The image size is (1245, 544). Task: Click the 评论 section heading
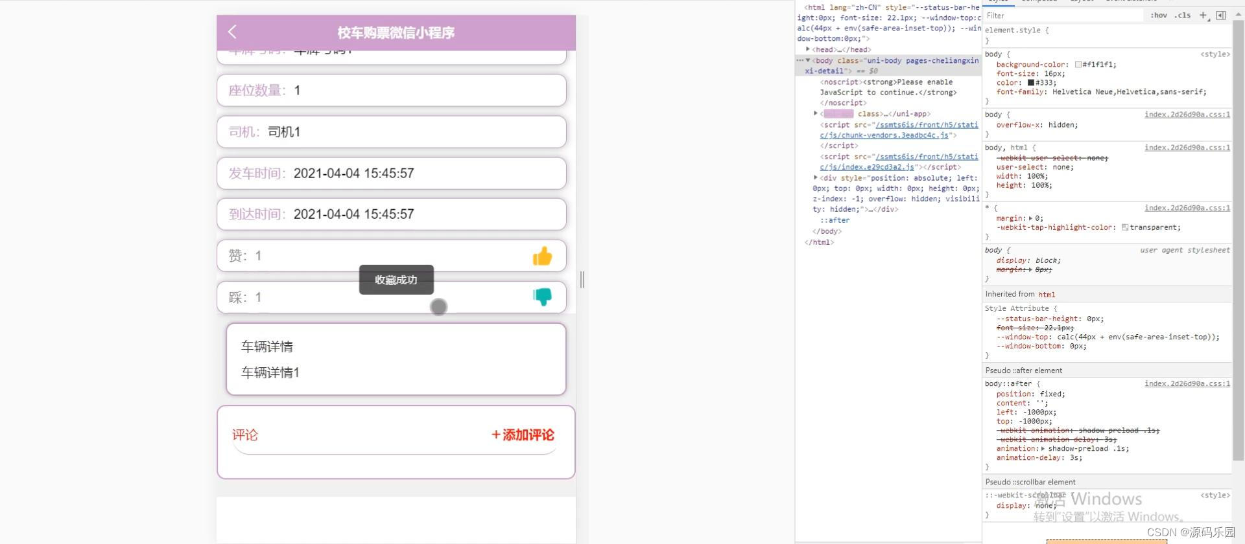pyautogui.click(x=245, y=435)
